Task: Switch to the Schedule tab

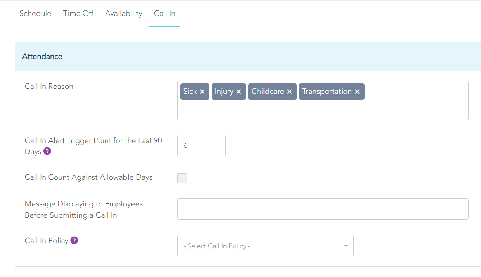Action: 35,13
